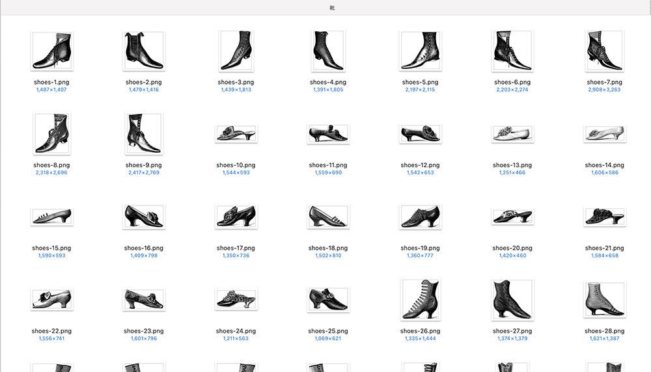Click the dimensions text 1,601×796
This screenshot has width=651, height=372.
click(x=144, y=338)
